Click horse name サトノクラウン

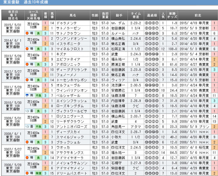(69, 34)
